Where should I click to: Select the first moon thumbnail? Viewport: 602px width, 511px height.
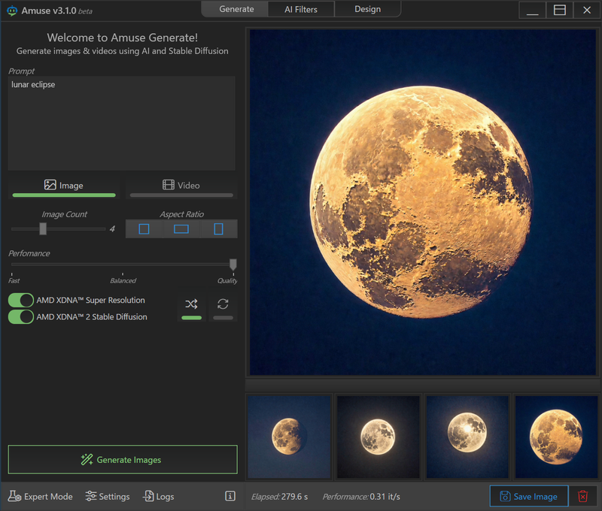pos(289,437)
